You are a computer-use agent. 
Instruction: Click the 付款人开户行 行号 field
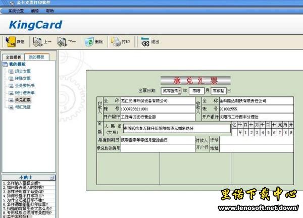pyautogui.click(x=256, y=140)
